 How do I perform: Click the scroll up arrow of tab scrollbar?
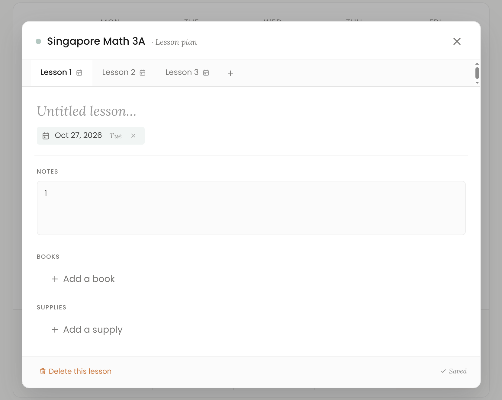point(477,64)
